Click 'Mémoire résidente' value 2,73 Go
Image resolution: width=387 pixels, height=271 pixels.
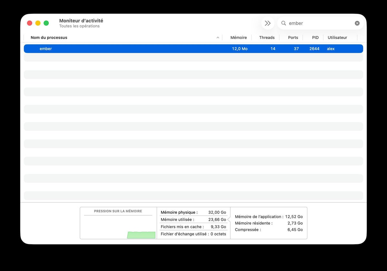[x=295, y=223]
